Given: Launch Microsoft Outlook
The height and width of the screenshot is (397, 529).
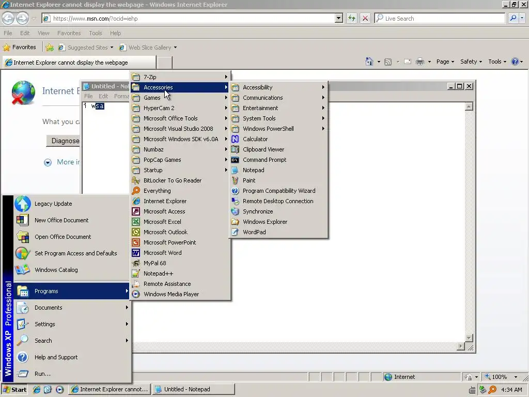Looking at the screenshot, I should [x=180, y=232].
